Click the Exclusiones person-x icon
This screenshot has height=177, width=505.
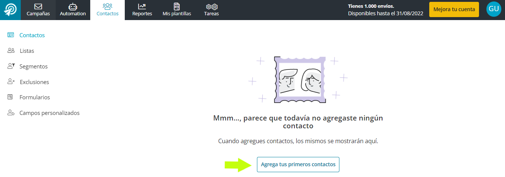pos(11,82)
